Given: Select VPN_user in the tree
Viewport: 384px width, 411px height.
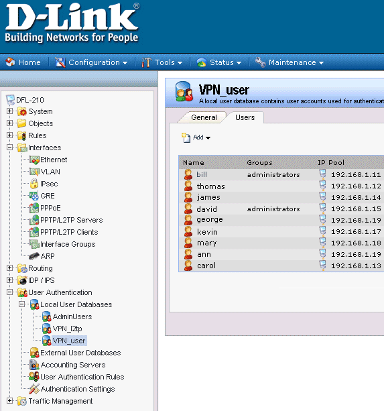Looking at the screenshot, I should 69,341.
